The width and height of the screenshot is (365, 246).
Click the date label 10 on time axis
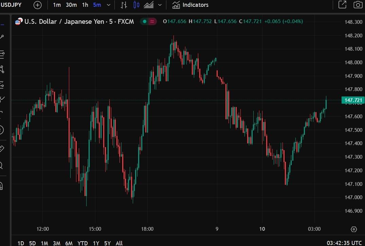click(262, 229)
